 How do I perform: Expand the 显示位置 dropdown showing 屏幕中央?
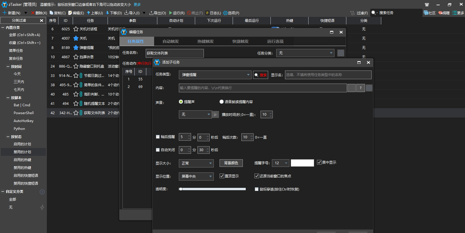click(196, 176)
